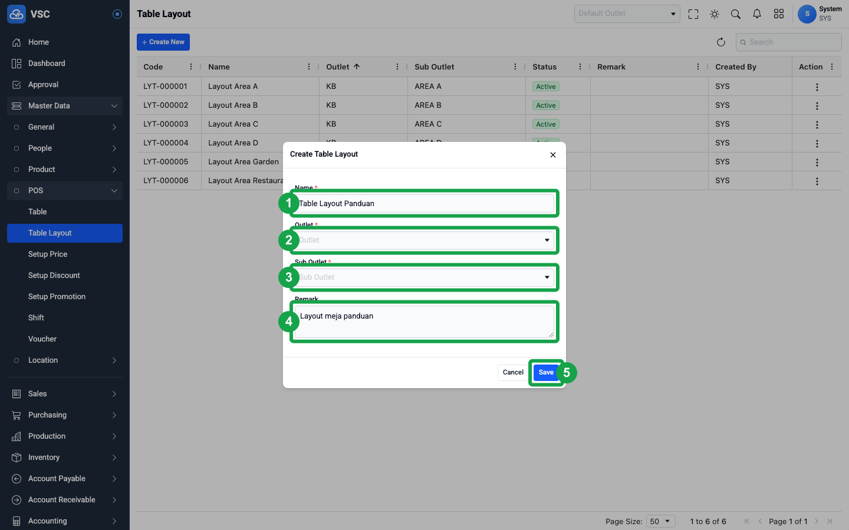Click the header search magnifier icon
The width and height of the screenshot is (849, 530).
[736, 14]
